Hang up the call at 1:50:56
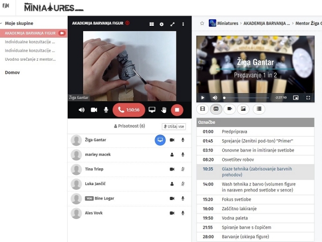Image resolution: width=322 pixels, height=242 pixels. pos(129,110)
